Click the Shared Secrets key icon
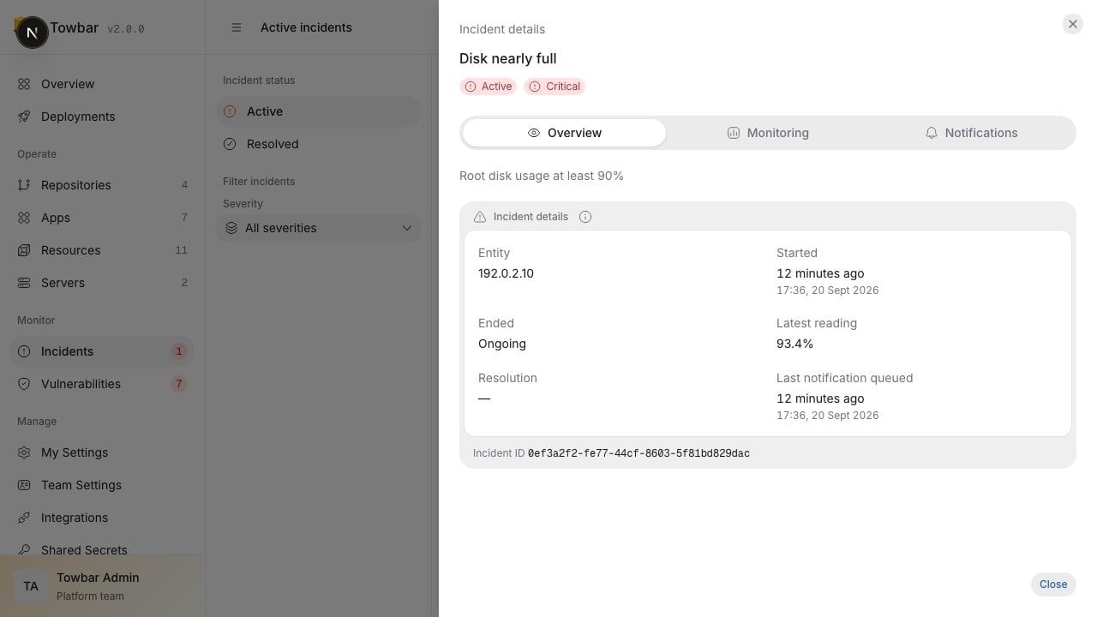 coord(24,550)
